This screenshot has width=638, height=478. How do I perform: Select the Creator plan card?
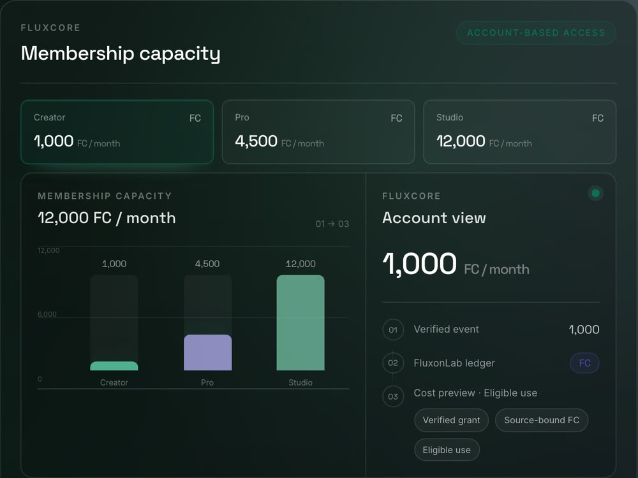tap(117, 132)
